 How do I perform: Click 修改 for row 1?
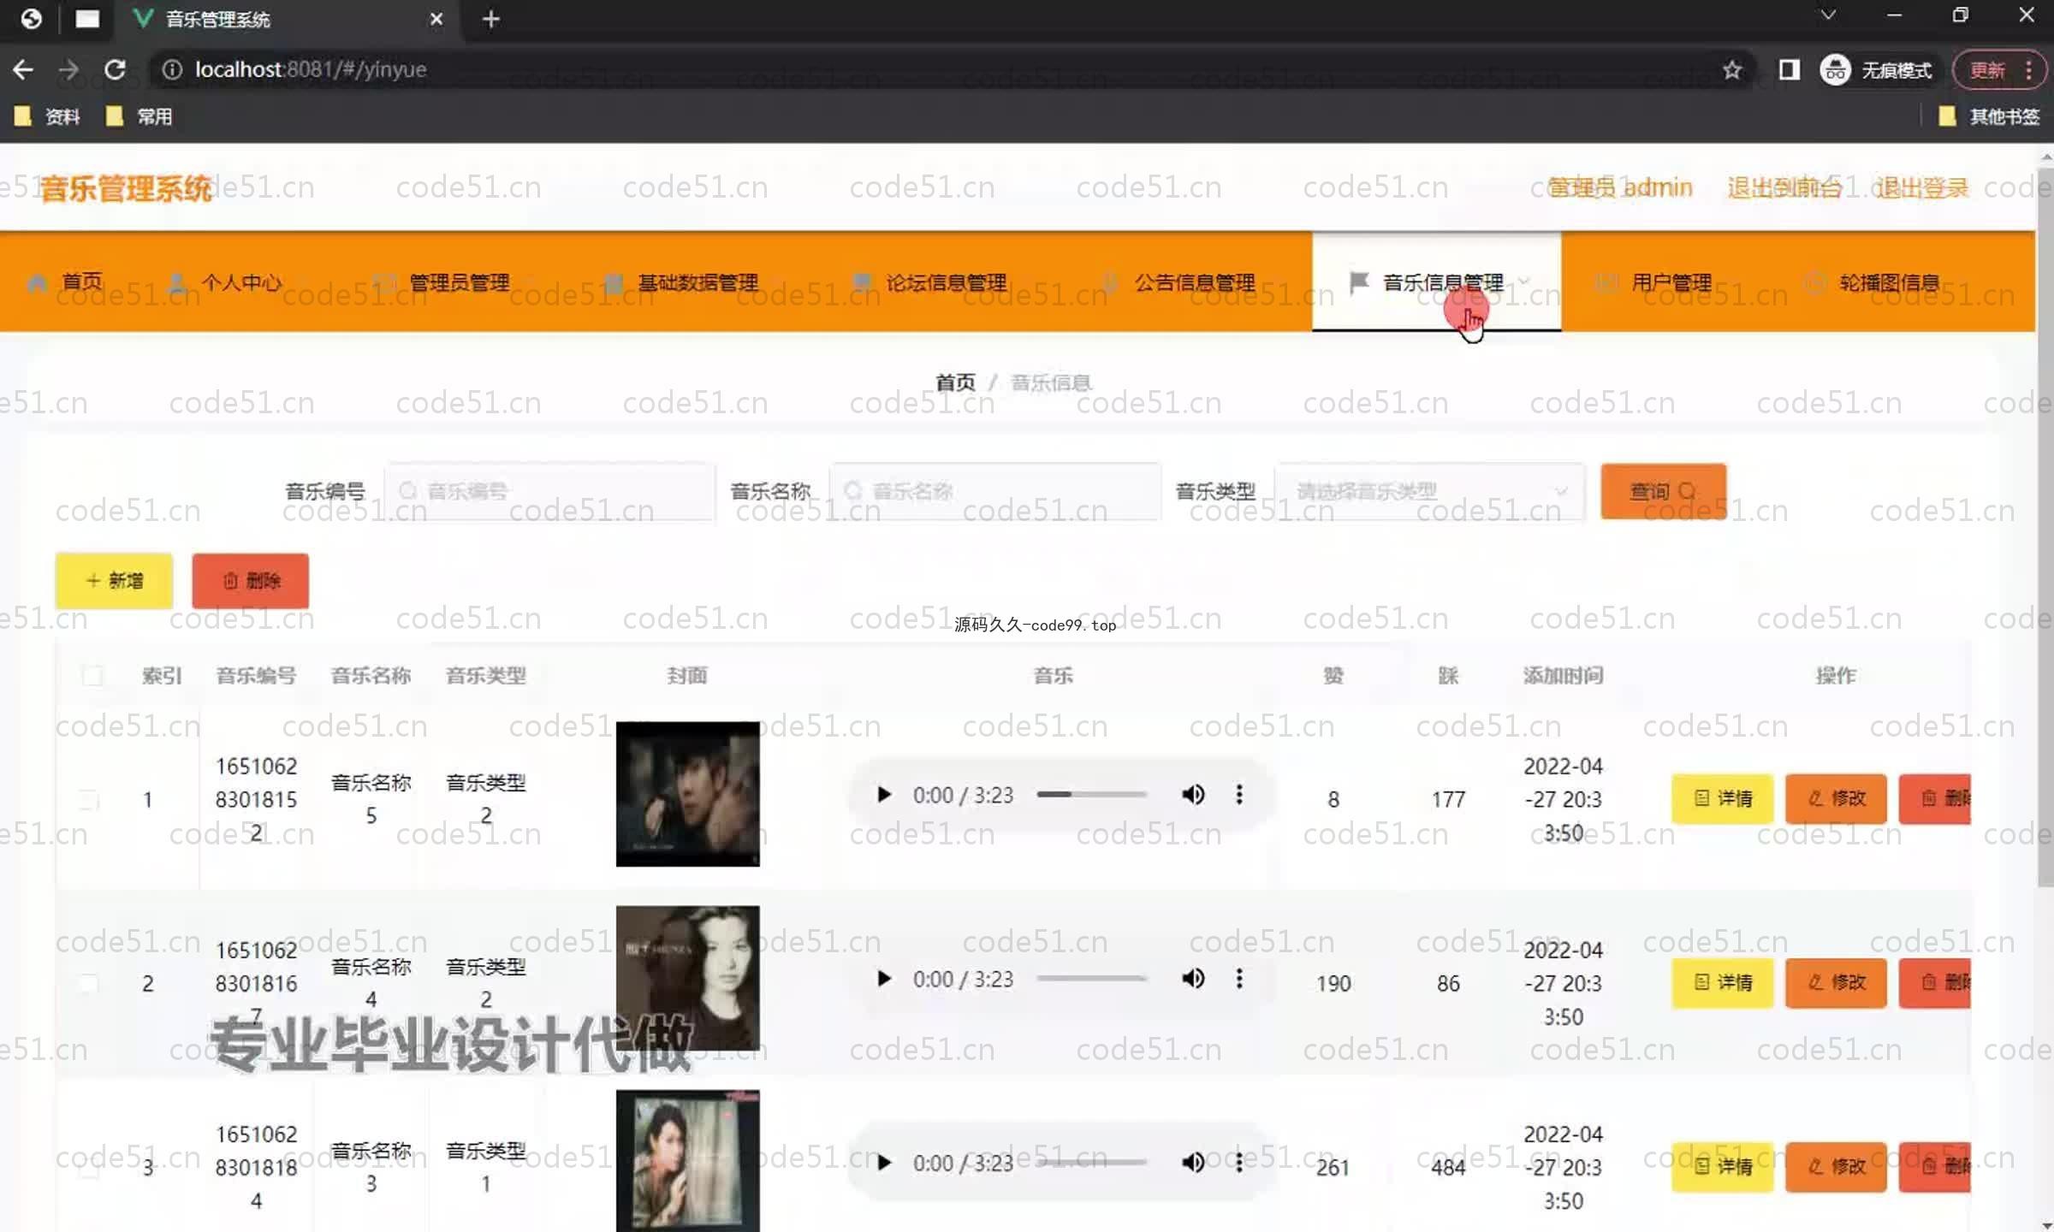pyautogui.click(x=1836, y=798)
